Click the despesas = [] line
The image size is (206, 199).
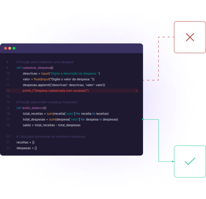[x=26, y=148]
